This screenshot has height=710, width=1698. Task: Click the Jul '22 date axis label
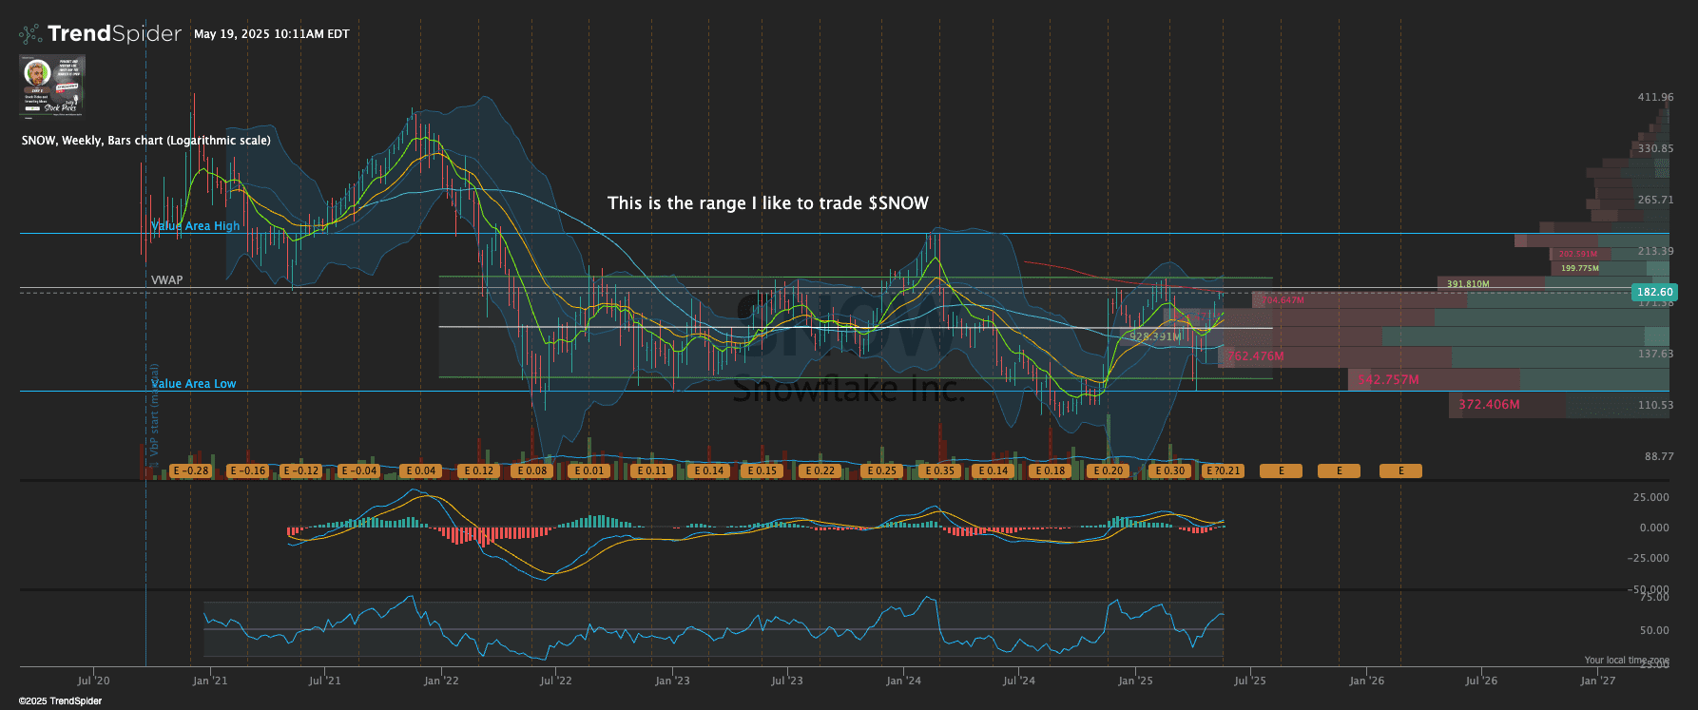click(x=556, y=681)
